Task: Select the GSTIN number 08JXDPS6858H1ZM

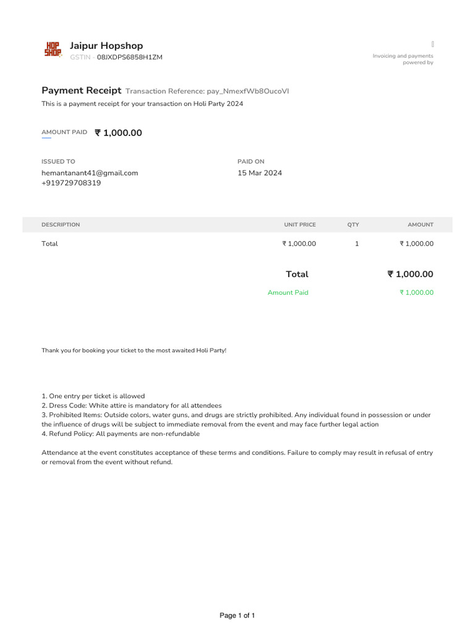Action: [x=130, y=57]
